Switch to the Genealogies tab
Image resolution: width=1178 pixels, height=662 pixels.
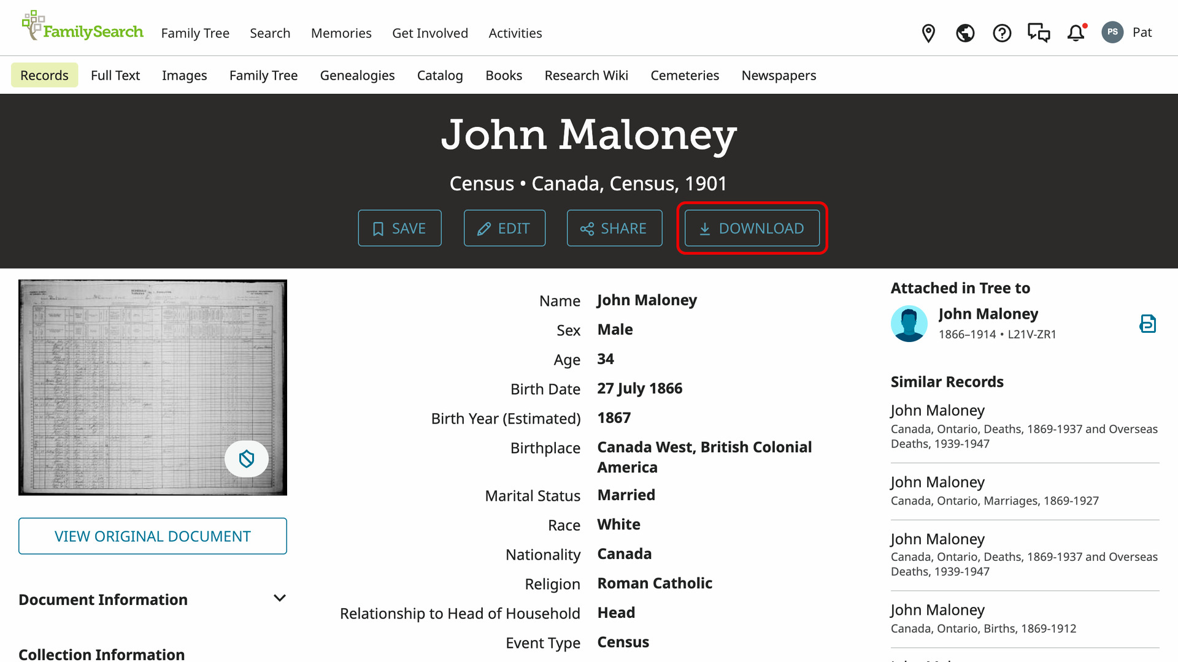tap(358, 75)
